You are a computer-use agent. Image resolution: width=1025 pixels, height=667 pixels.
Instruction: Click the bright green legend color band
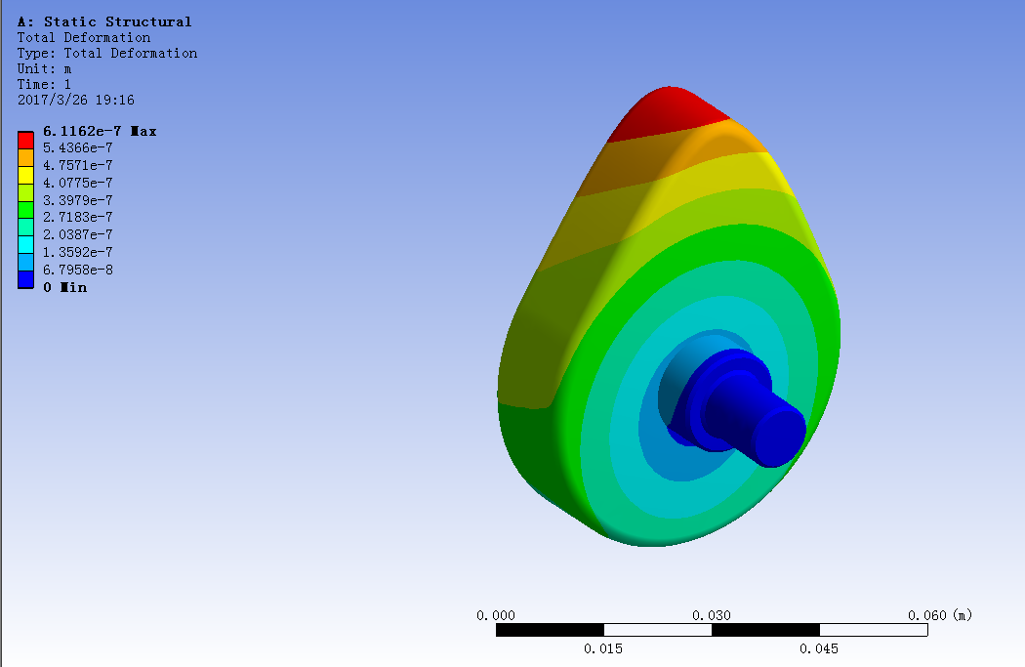pos(25,210)
